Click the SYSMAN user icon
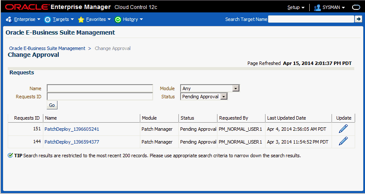Viewport: 365px width, 194px height. coord(317,8)
